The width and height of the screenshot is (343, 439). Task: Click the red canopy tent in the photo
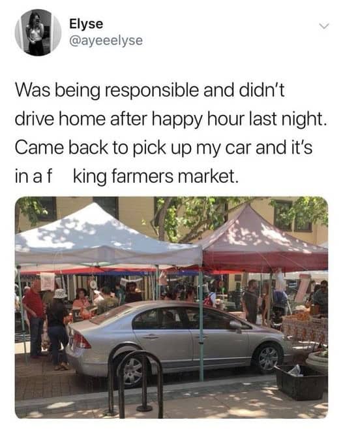[x=263, y=244]
